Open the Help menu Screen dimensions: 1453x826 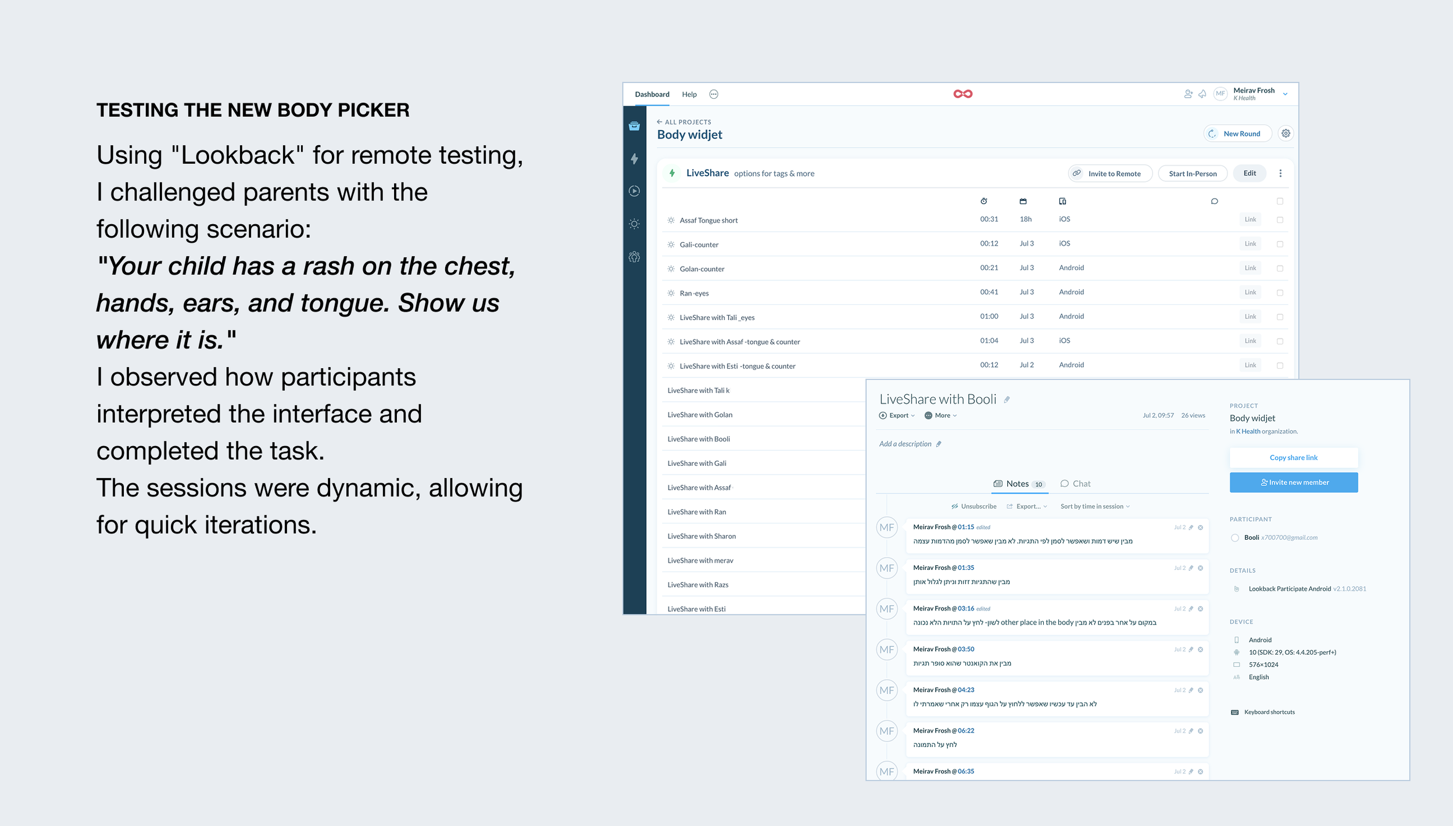689,94
